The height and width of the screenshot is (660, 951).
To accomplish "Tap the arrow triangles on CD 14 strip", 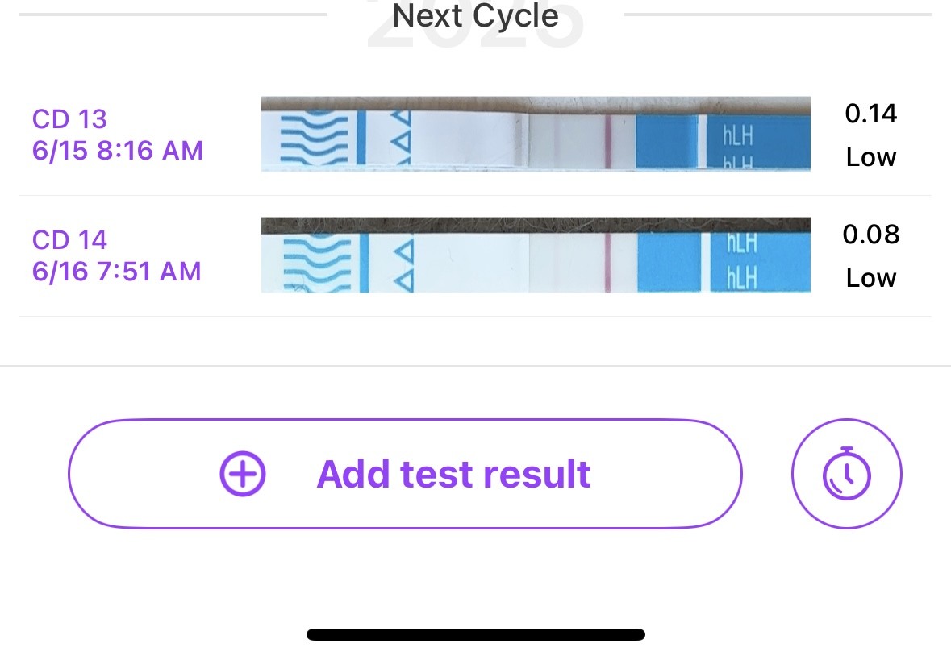I will coord(404,263).
